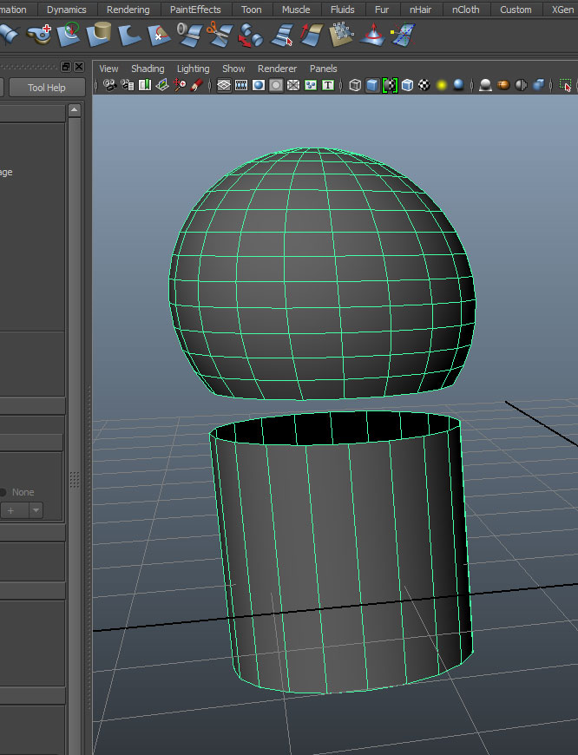
Task: Open the dropdown arrow beside the plus button
Action: coord(36,510)
